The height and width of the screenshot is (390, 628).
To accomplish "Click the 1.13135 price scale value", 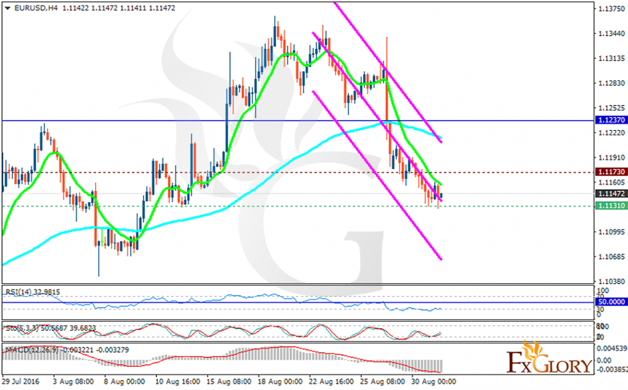I will click(x=611, y=58).
